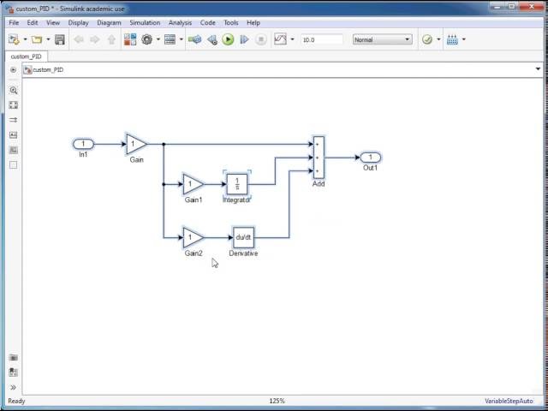Save the model with the floppy icon
The width and height of the screenshot is (548, 411).
coord(60,39)
